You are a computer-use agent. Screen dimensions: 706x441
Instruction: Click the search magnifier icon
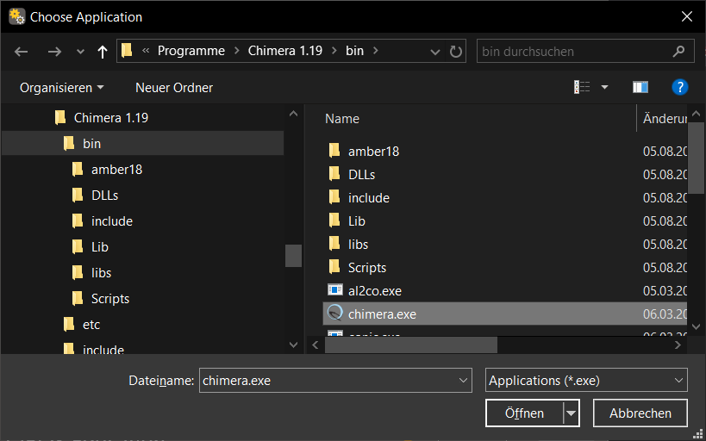tap(678, 52)
